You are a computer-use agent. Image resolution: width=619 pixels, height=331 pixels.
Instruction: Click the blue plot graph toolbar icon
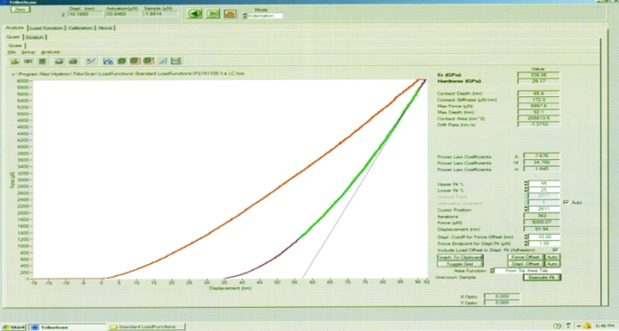coord(108,61)
